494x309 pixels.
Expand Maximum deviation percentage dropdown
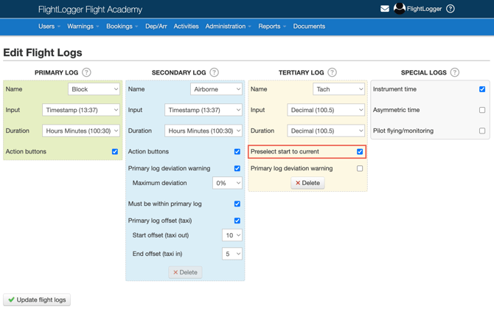[x=227, y=183]
